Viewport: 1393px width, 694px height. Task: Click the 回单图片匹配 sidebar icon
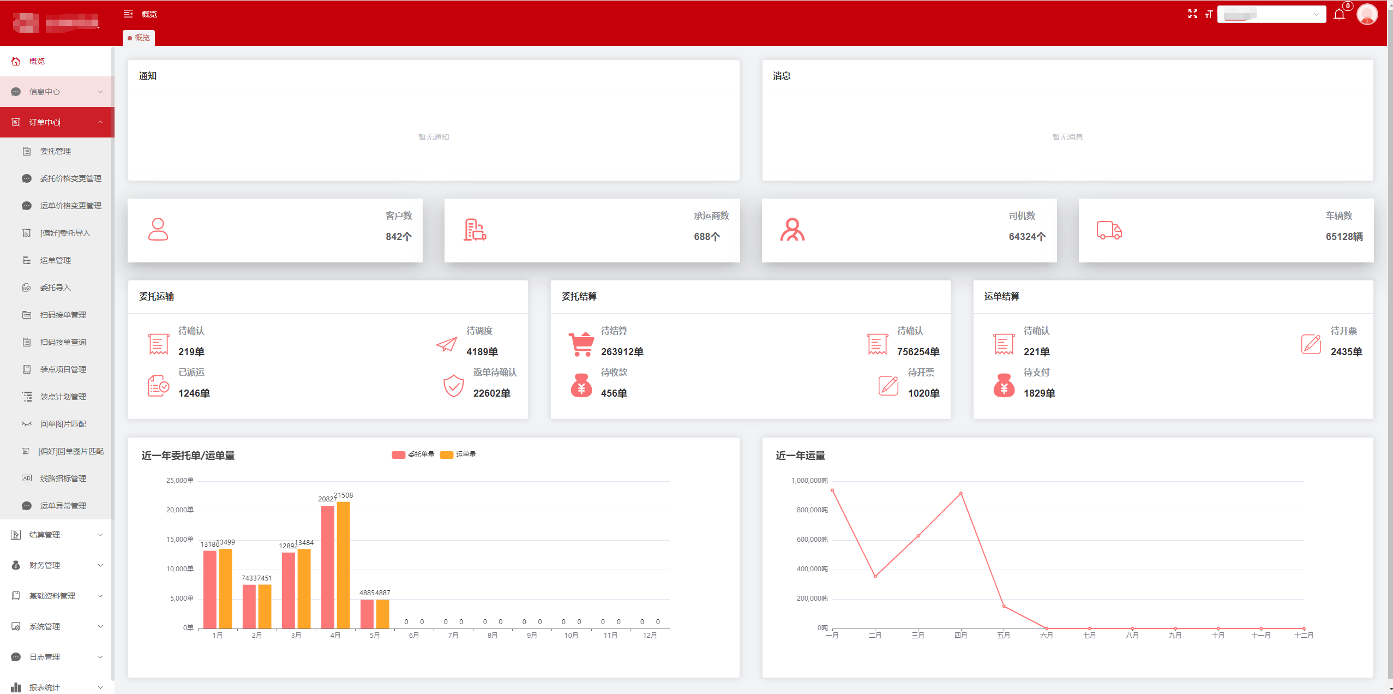(x=26, y=424)
